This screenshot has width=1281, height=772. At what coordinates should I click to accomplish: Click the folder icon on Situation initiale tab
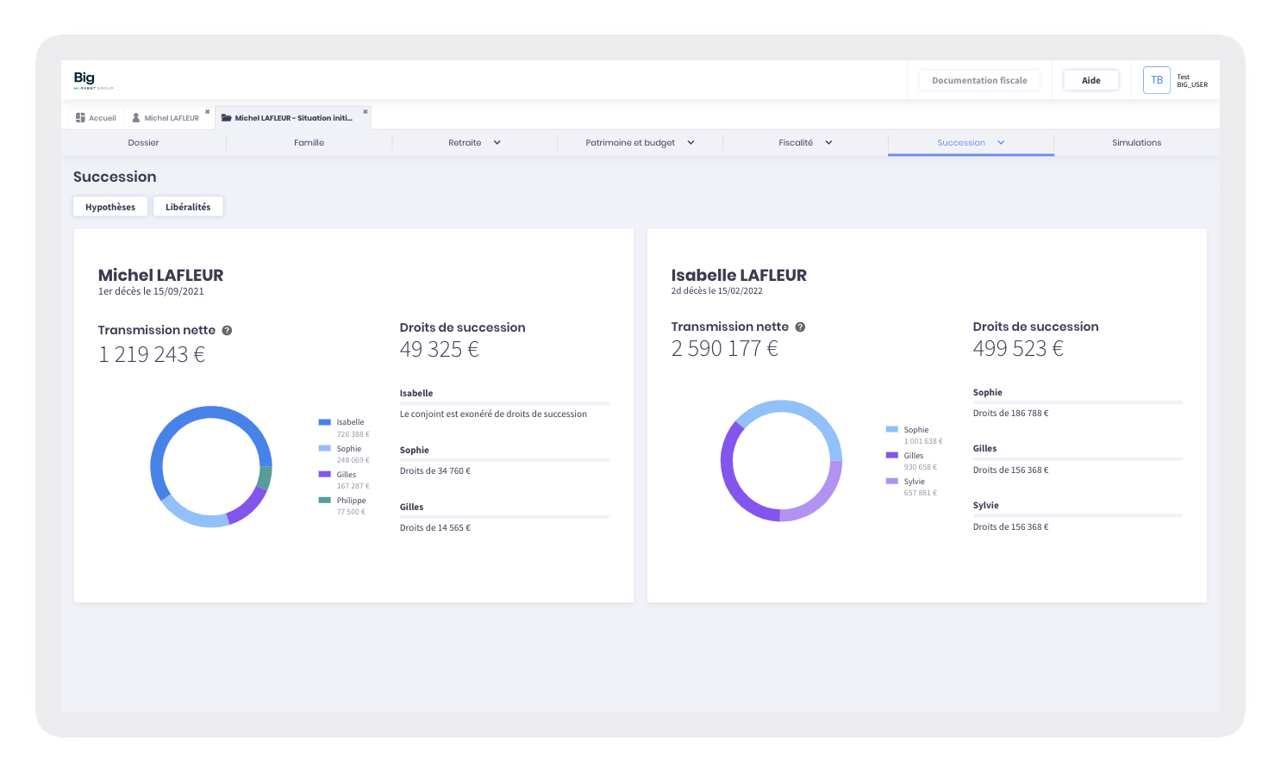point(227,118)
